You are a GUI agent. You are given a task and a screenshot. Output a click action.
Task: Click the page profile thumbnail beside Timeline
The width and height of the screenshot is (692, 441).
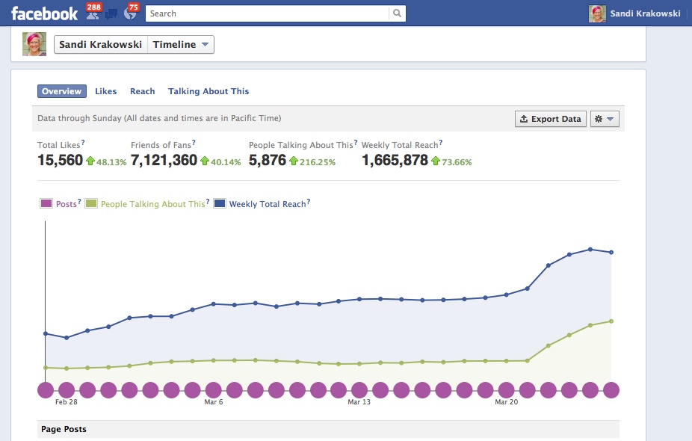pos(34,45)
